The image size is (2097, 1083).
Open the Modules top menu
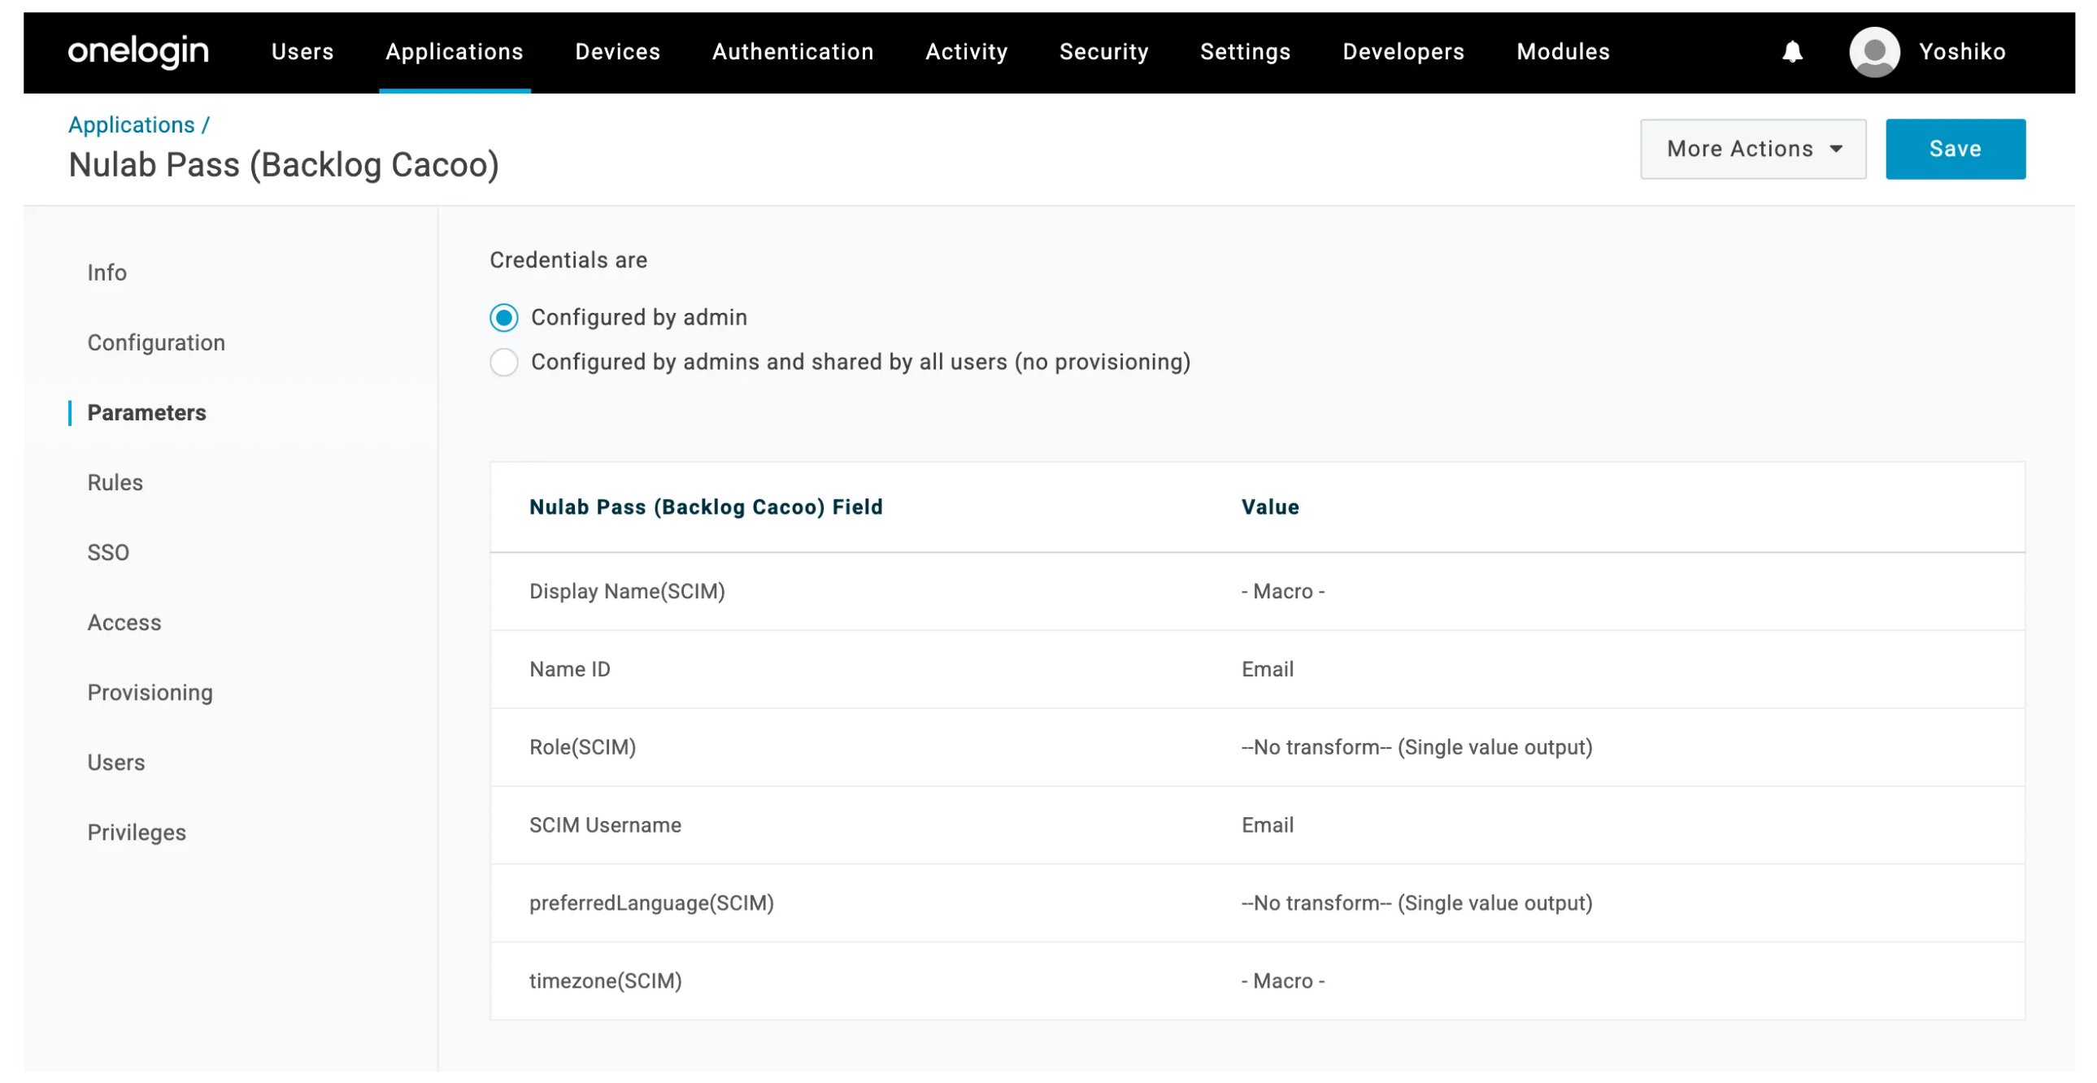click(x=1563, y=52)
